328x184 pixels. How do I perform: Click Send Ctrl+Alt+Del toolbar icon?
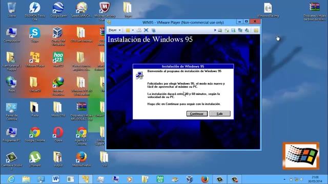tap(139, 31)
